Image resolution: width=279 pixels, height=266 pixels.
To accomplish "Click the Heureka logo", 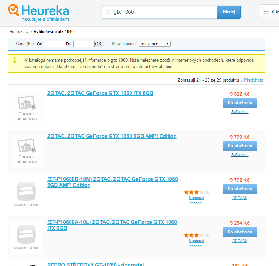I will coord(38,12).
